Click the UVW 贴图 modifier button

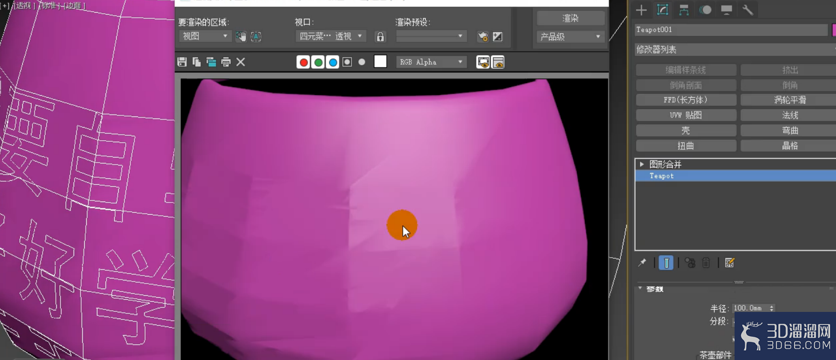(x=686, y=115)
